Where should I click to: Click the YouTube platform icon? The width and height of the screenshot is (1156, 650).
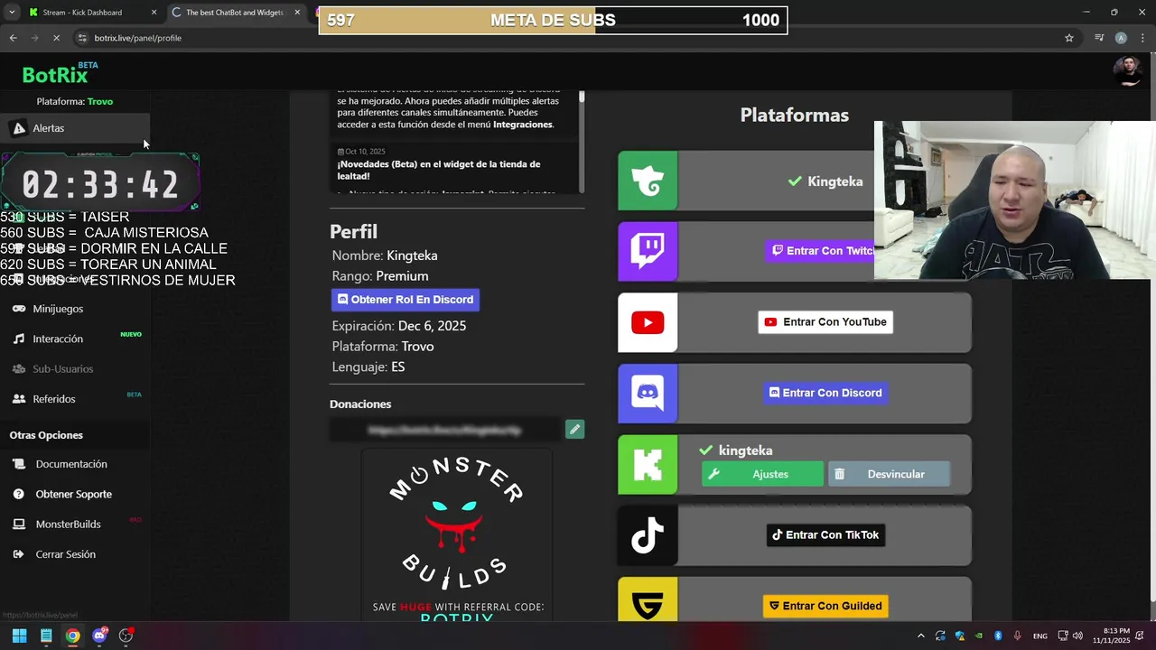tap(648, 322)
